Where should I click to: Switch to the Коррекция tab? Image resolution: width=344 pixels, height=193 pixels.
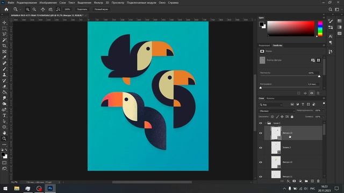point(264,46)
